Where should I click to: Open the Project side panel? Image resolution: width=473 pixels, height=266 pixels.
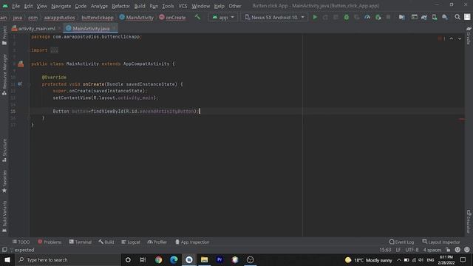(4, 35)
